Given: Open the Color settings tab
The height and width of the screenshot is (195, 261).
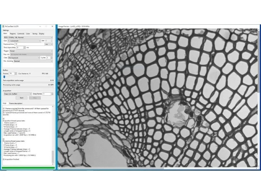Looking at the screenshot, I should click(28, 33).
